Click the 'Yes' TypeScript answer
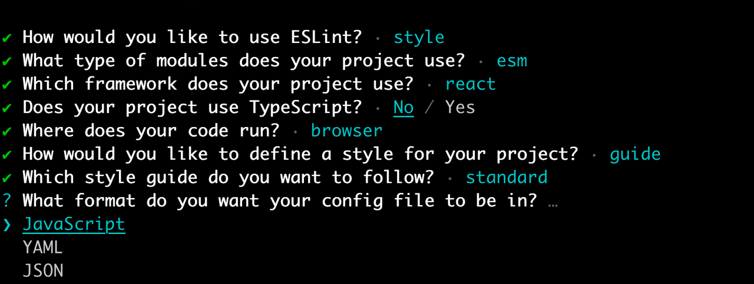The width and height of the screenshot is (754, 284). (460, 108)
